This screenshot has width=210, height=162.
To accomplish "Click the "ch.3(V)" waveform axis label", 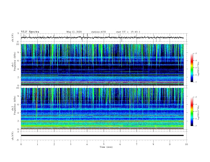I will pyautogui.click(x=13, y=136).
